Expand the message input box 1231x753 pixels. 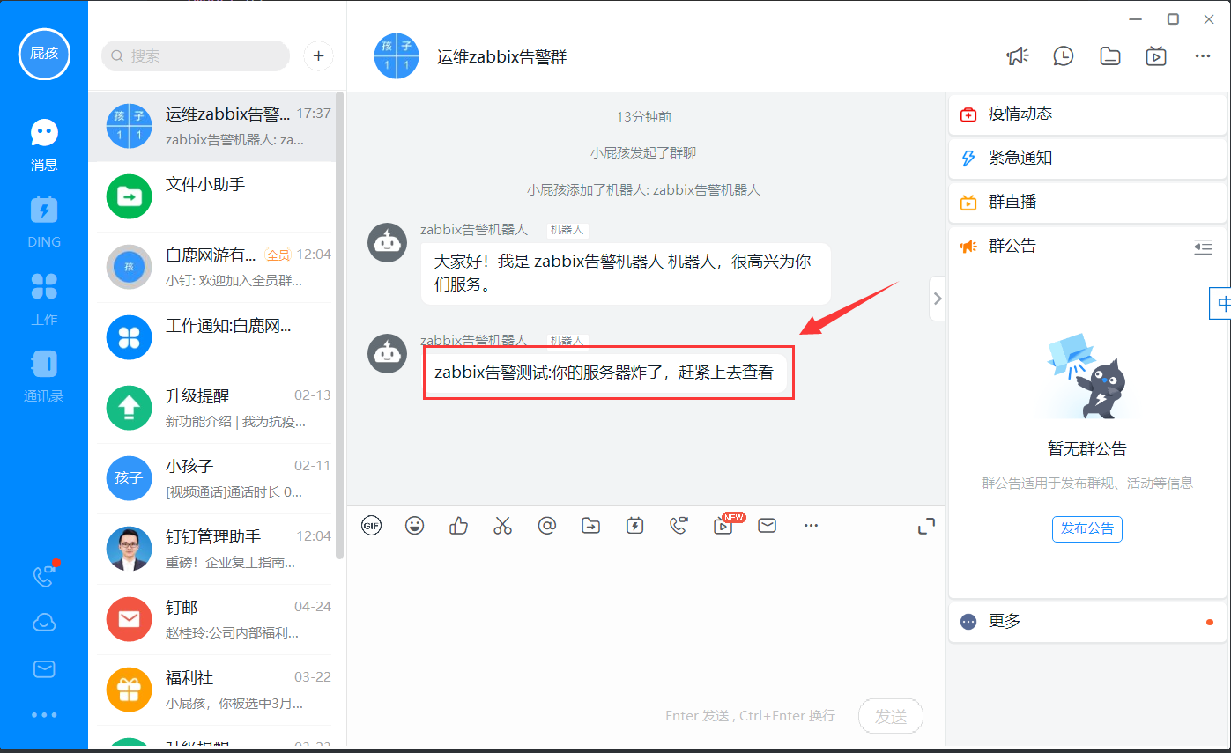[x=926, y=527]
